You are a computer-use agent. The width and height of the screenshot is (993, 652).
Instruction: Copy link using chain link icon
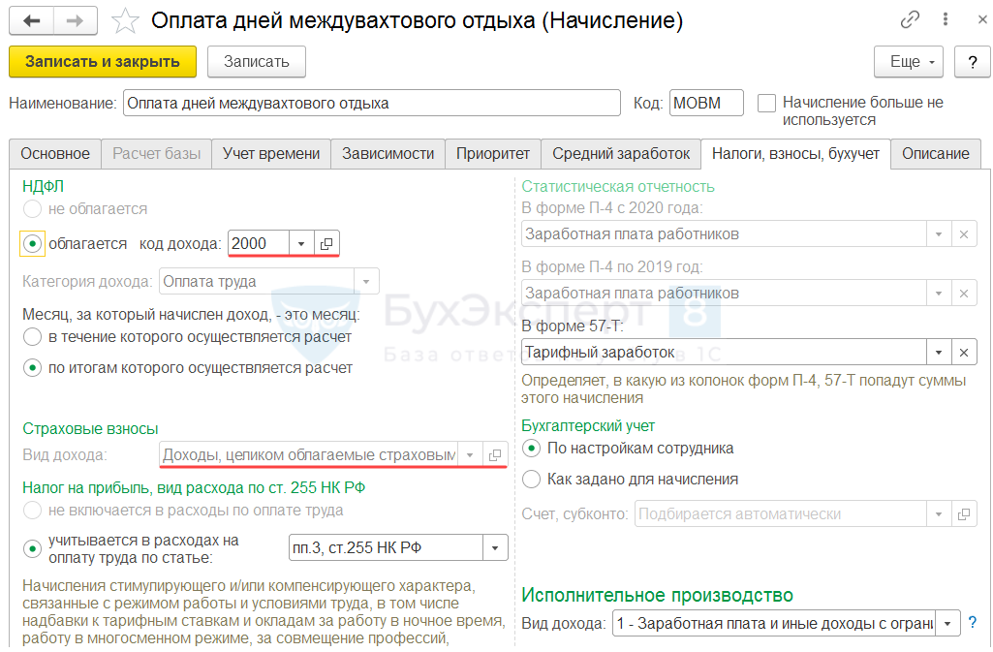[910, 20]
